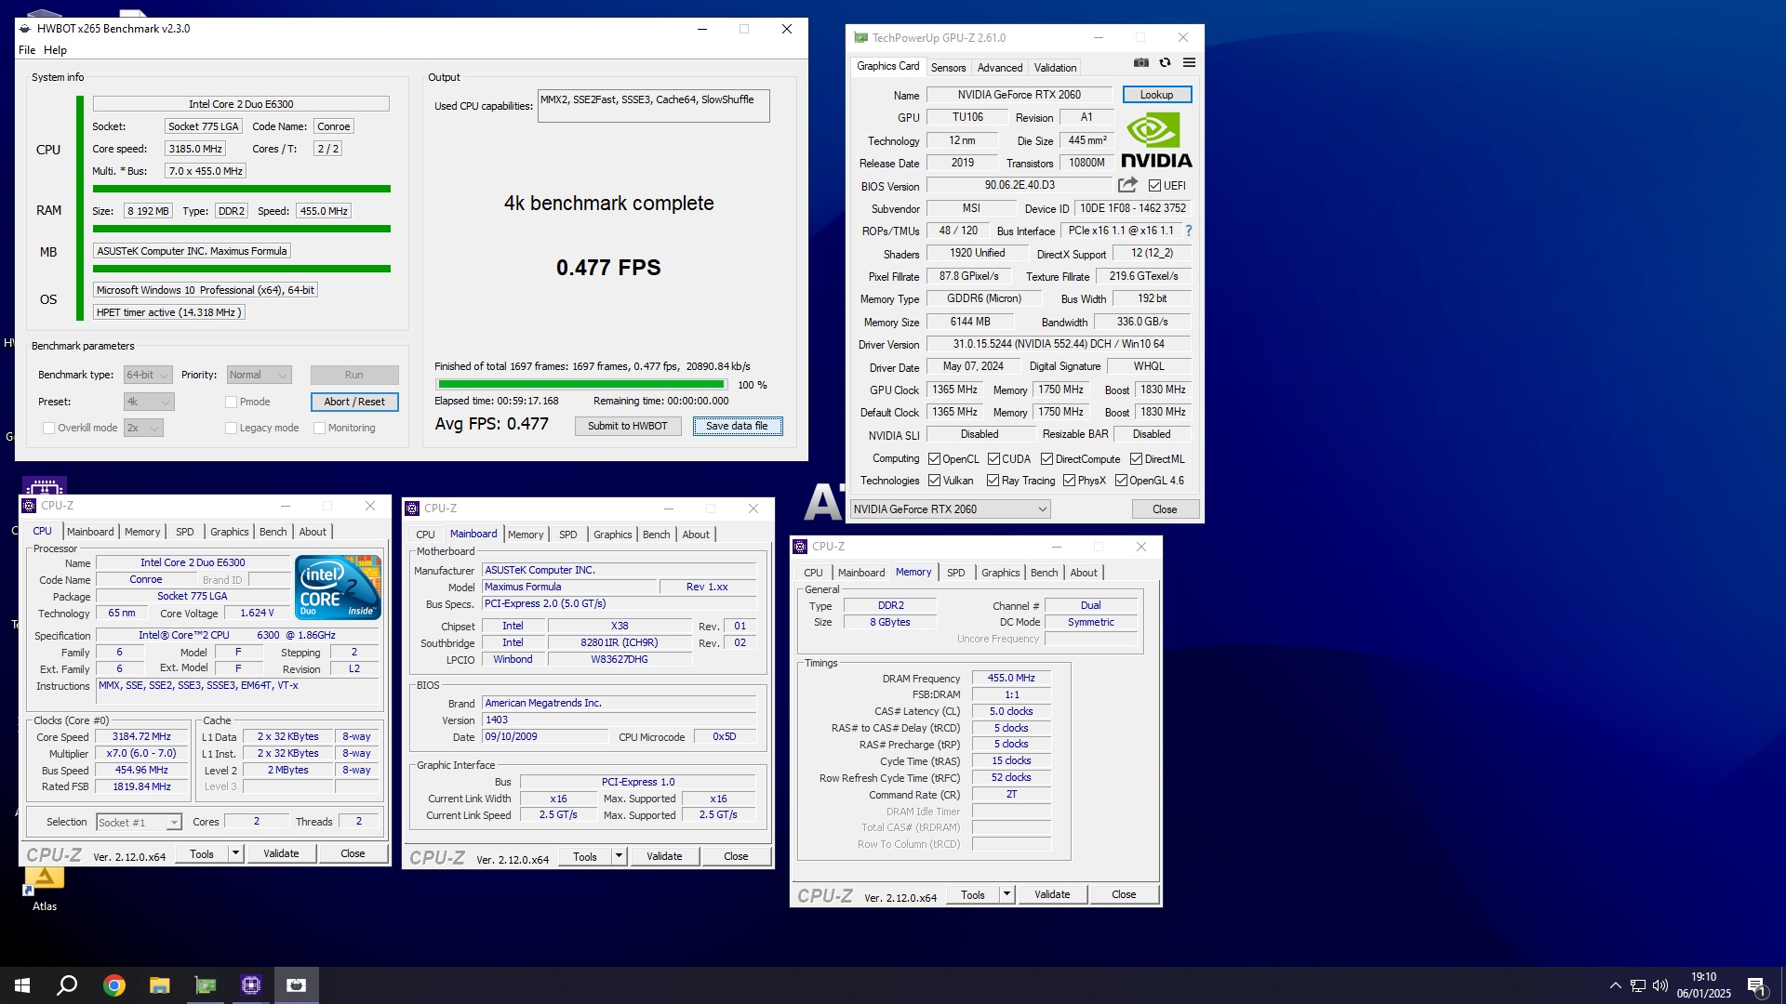Expand Tools arrow in CPU-Z CPU window
Screen dimensions: 1786x1004
point(236,853)
